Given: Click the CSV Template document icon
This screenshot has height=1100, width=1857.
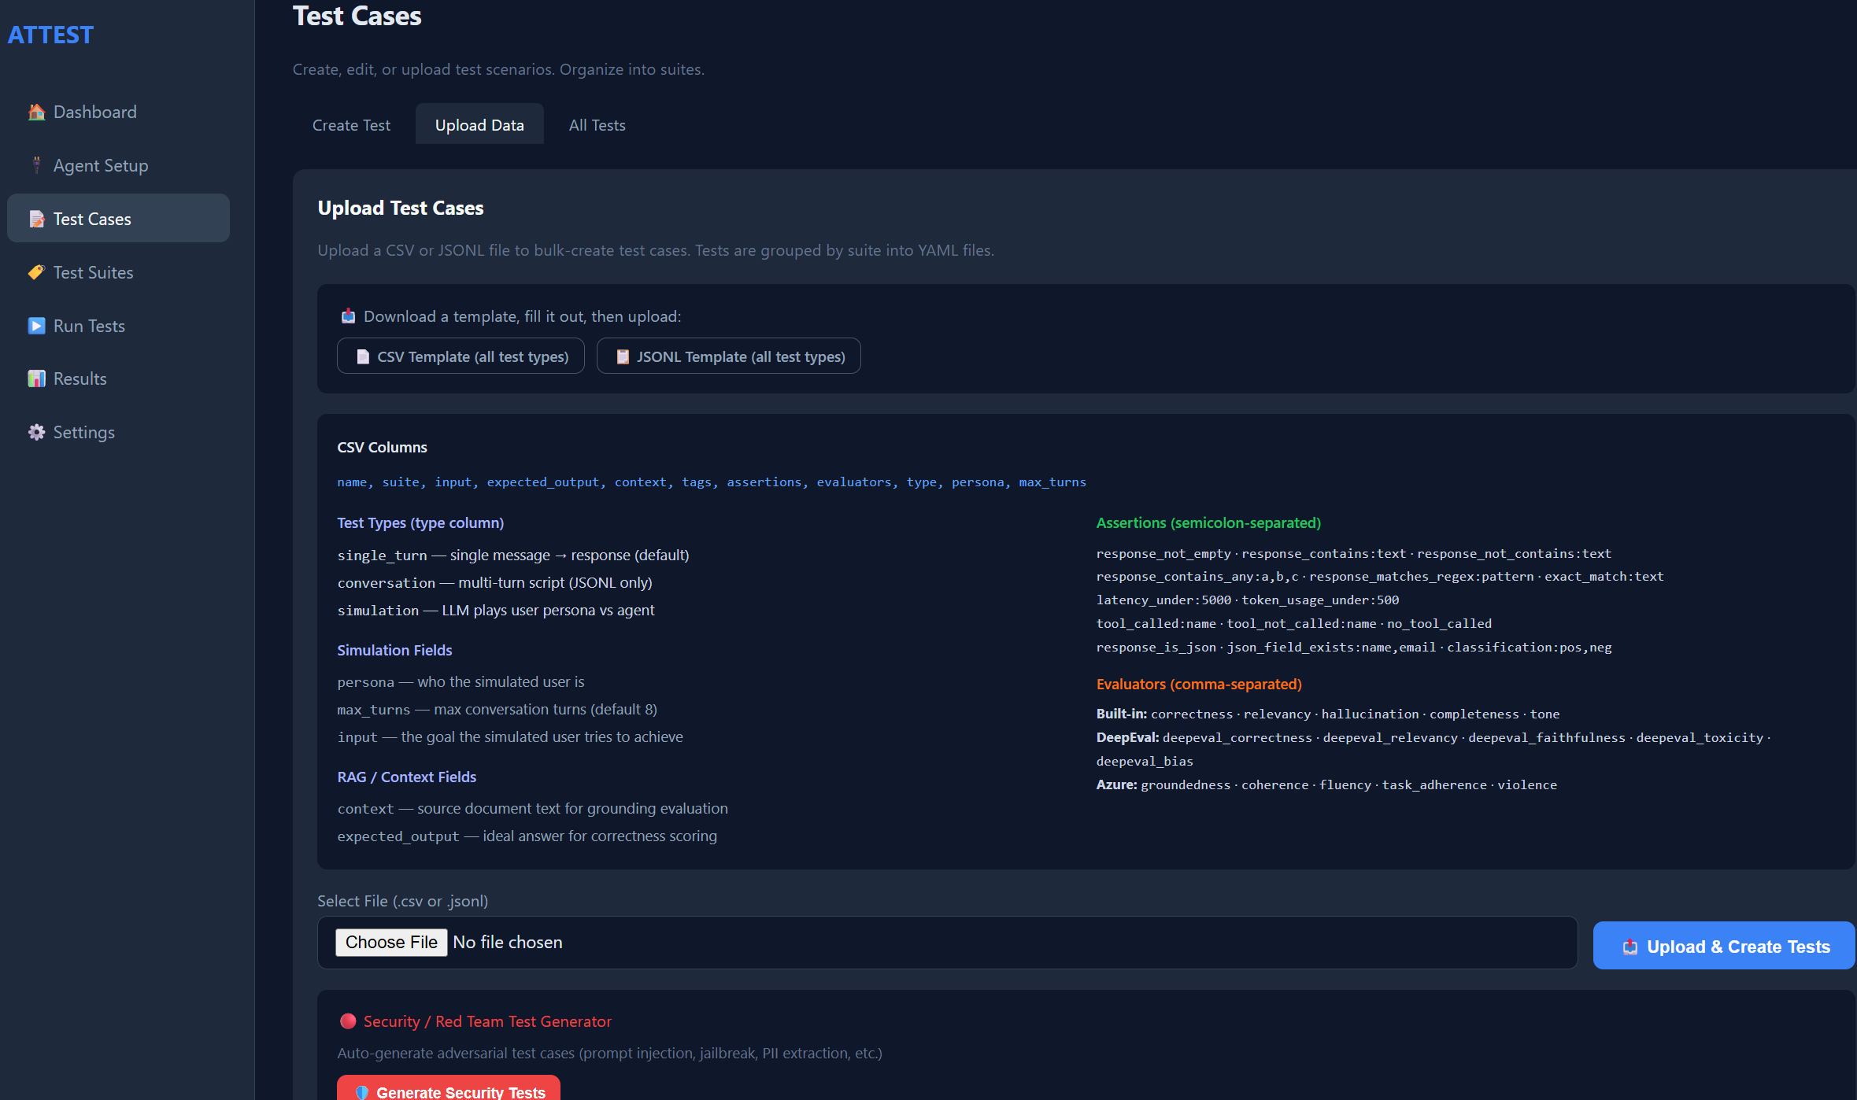Looking at the screenshot, I should 363,356.
